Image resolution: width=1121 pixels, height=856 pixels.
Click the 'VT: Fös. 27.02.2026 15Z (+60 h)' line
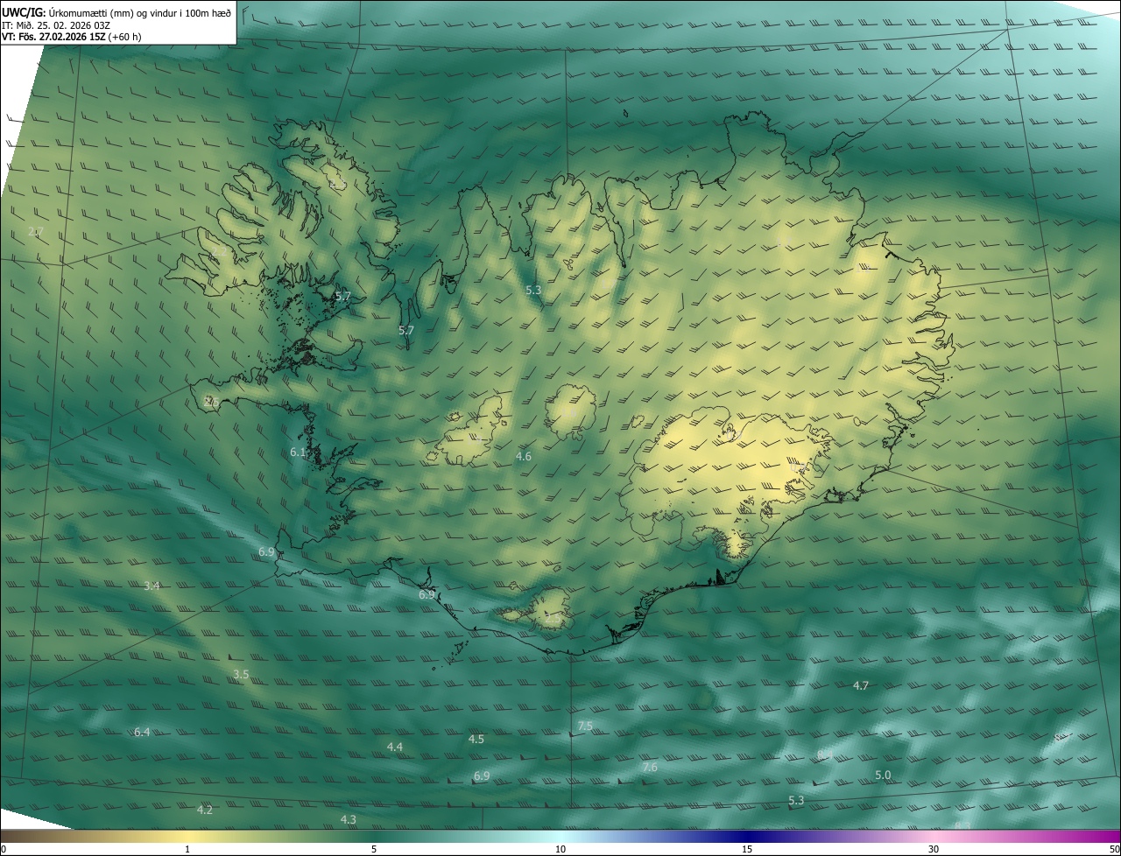tap(72, 37)
